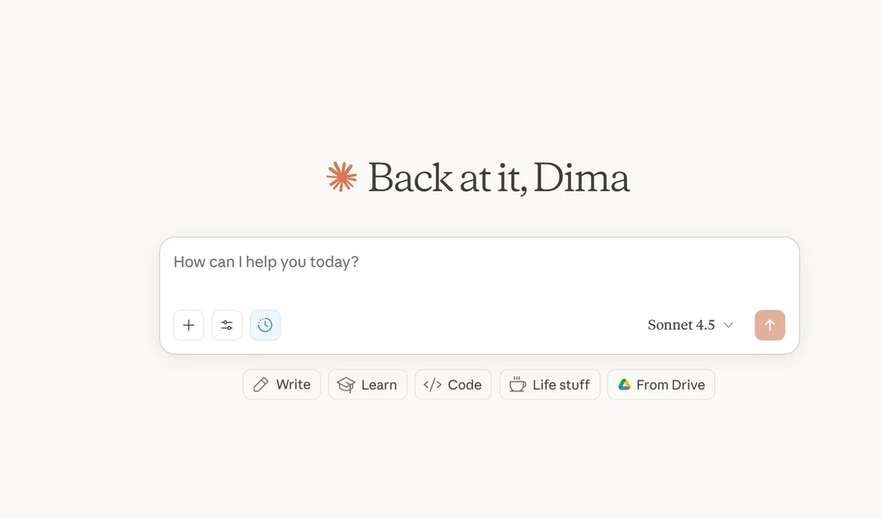
Task: Open the Life stuff suggestion label
Action: (561, 385)
